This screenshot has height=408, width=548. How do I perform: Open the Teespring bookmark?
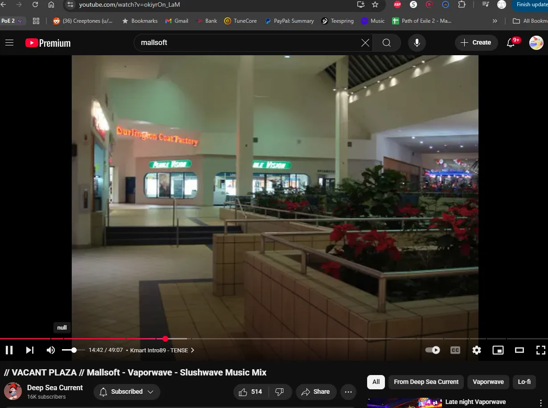click(338, 21)
